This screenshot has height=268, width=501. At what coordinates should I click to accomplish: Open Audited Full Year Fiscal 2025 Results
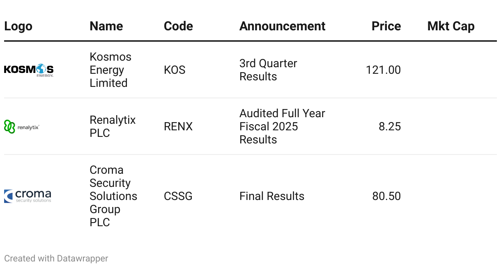[x=282, y=127]
